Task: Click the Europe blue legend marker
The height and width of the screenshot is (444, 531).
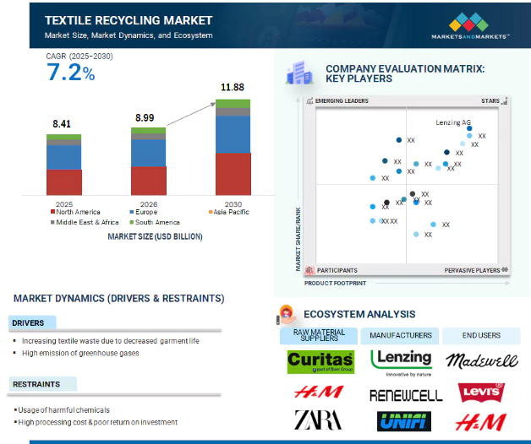Action: tap(131, 212)
